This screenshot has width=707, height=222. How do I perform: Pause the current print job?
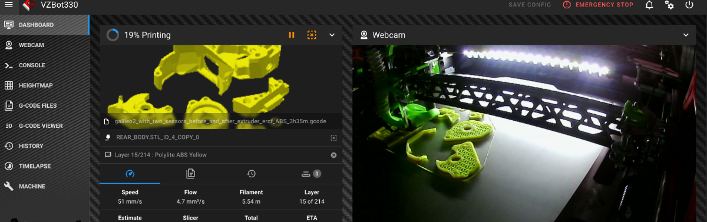tap(292, 35)
